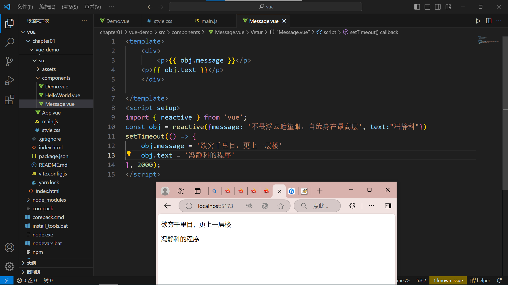The height and width of the screenshot is (285, 508).
Task: Click the components breadcrumb
Action: point(186,32)
